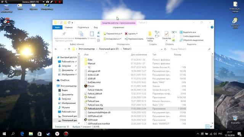
Task: Click the file list down scroll arrow
Action: 213,123
